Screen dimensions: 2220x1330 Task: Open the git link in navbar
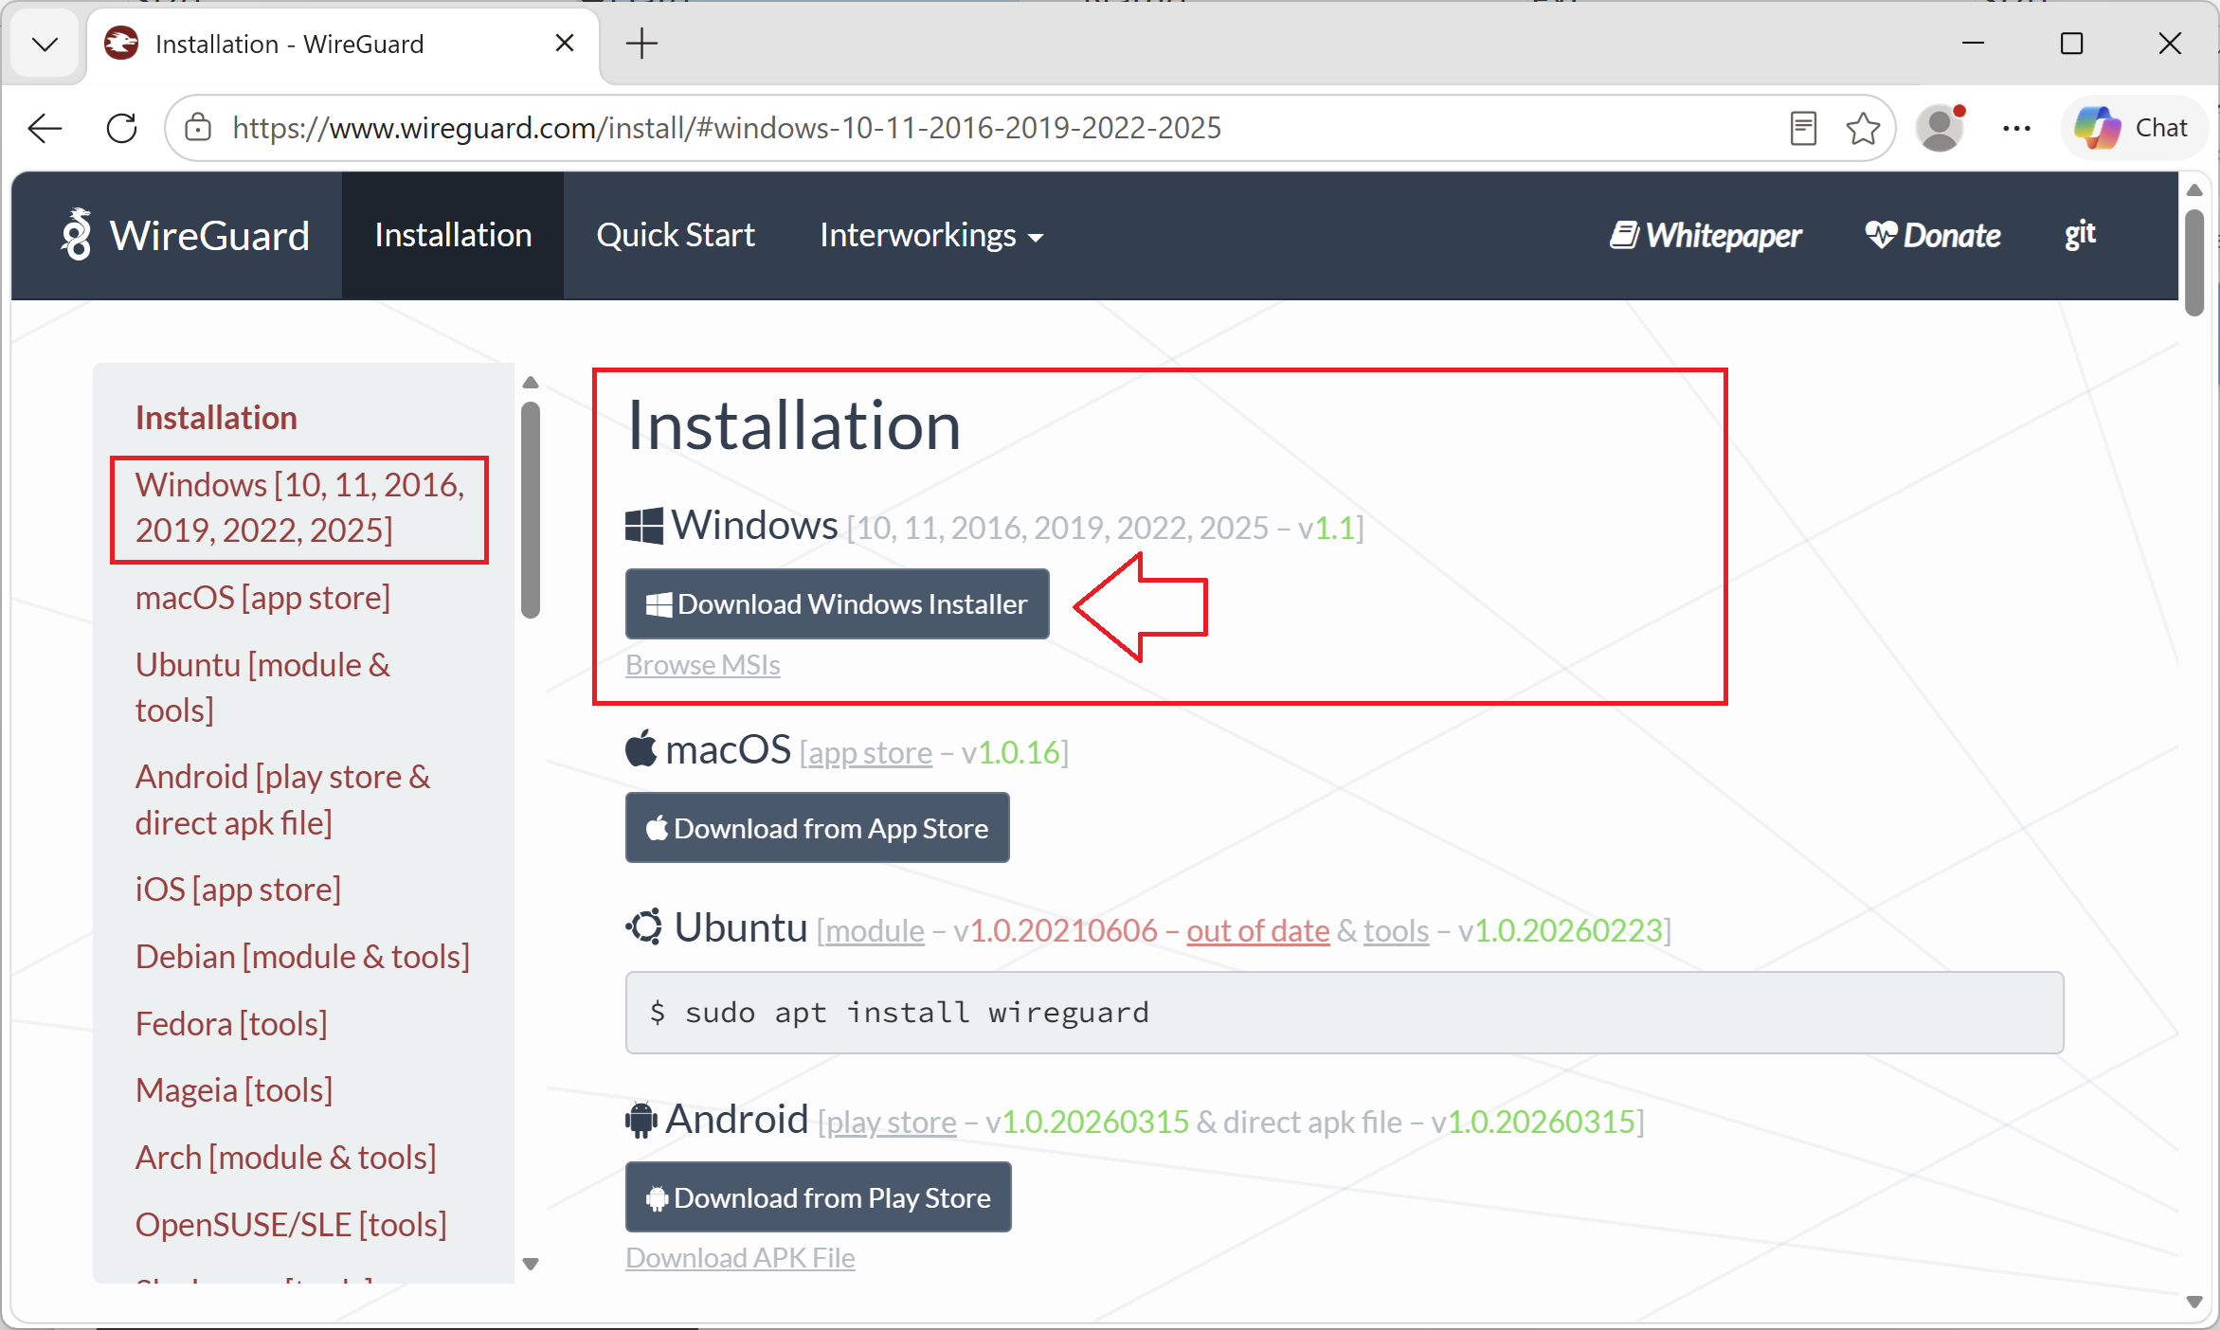click(x=2080, y=234)
